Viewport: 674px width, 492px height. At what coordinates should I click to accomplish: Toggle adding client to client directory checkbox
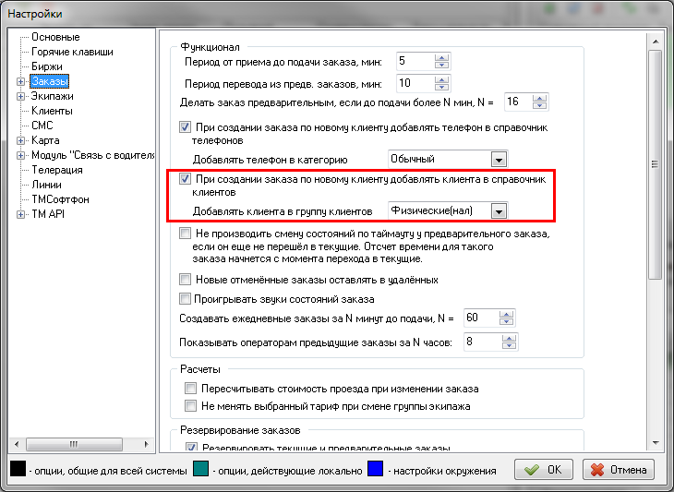(185, 178)
